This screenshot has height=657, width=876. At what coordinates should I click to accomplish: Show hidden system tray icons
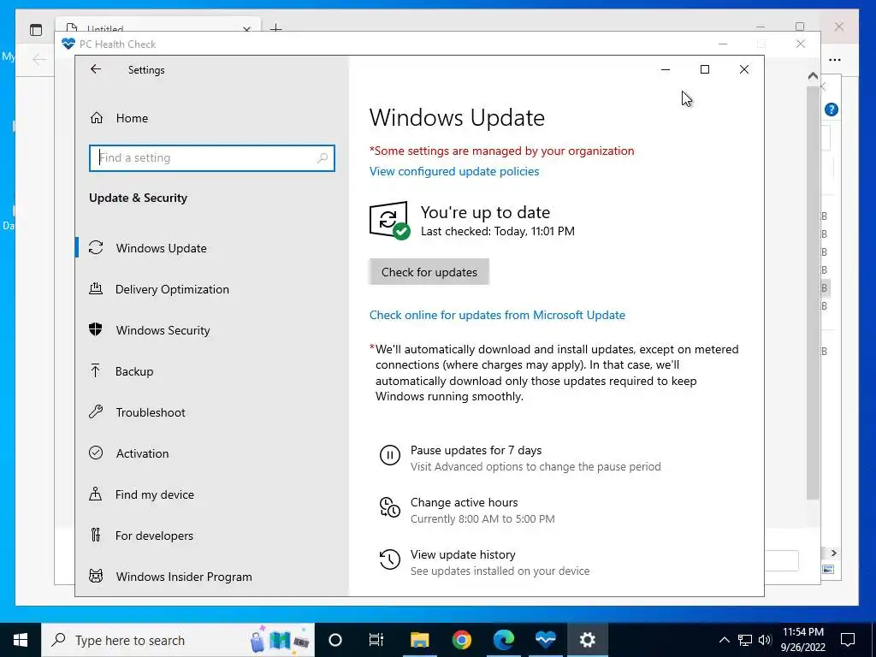point(724,640)
